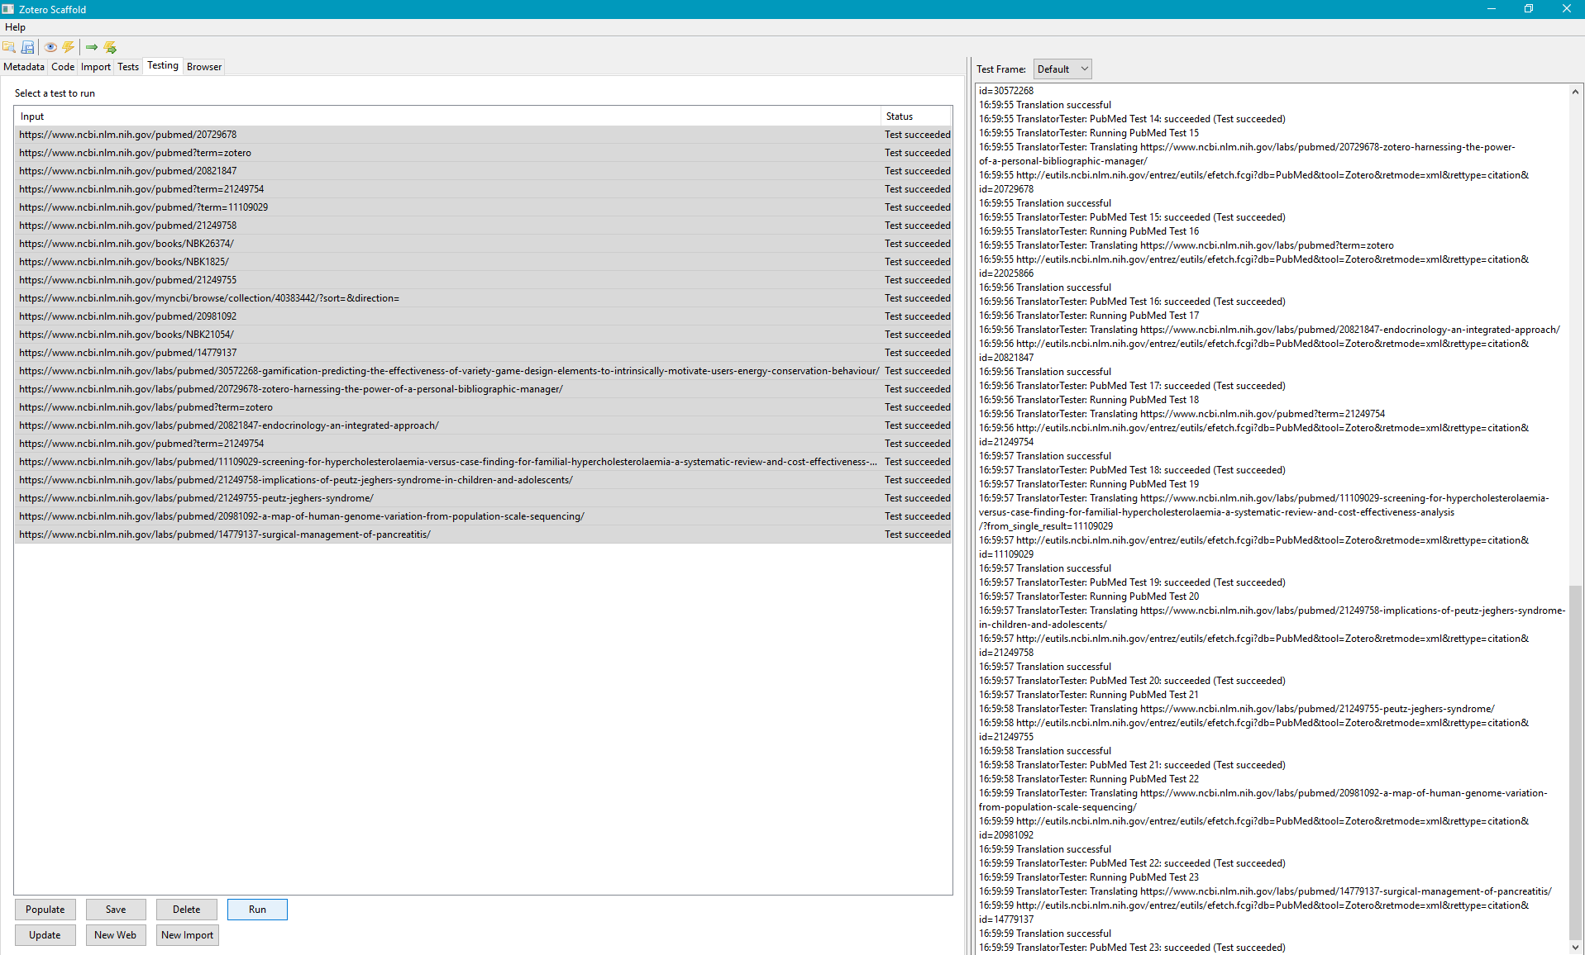Run doWeb with the lightning bolt icon
Viewport: 1585px width, 955px height.
click(69, 47)
